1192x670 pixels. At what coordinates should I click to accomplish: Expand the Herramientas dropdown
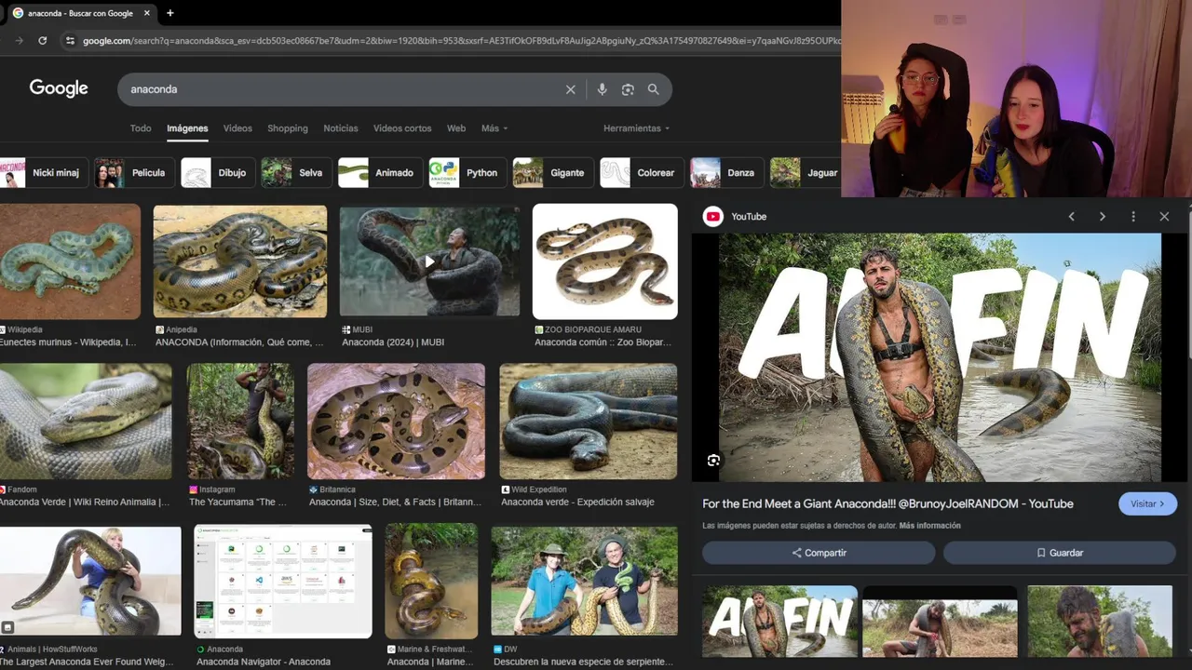pyautogui.click(x=636, y=128)
